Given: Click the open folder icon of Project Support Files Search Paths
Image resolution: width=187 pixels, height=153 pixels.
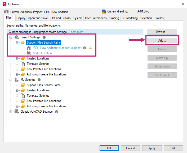Looking at the screenshot, I should pyautogui.click(x=23, y=42).
